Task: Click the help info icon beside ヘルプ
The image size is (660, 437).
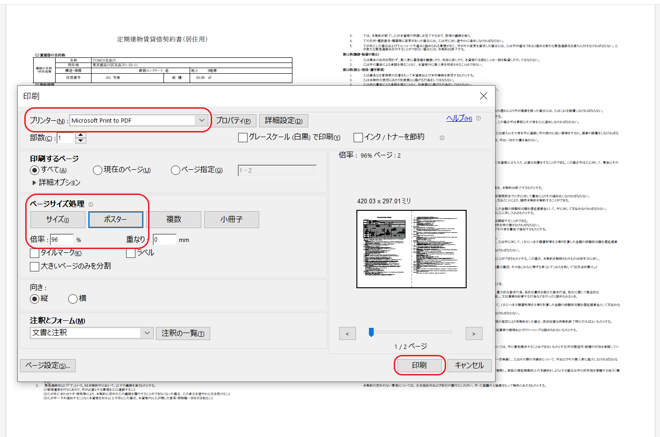Action: pos(478,118)
